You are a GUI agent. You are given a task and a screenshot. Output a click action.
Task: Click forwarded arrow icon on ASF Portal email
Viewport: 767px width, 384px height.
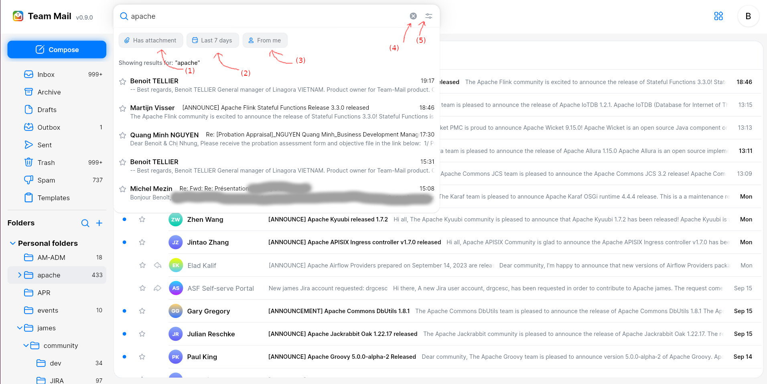(x=158, y=288)
